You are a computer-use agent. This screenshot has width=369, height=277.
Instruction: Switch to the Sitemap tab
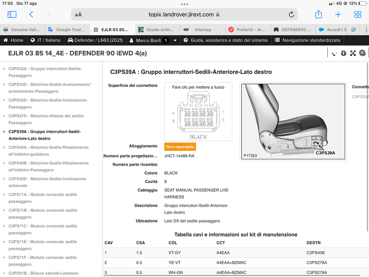[x=203, y=30]
